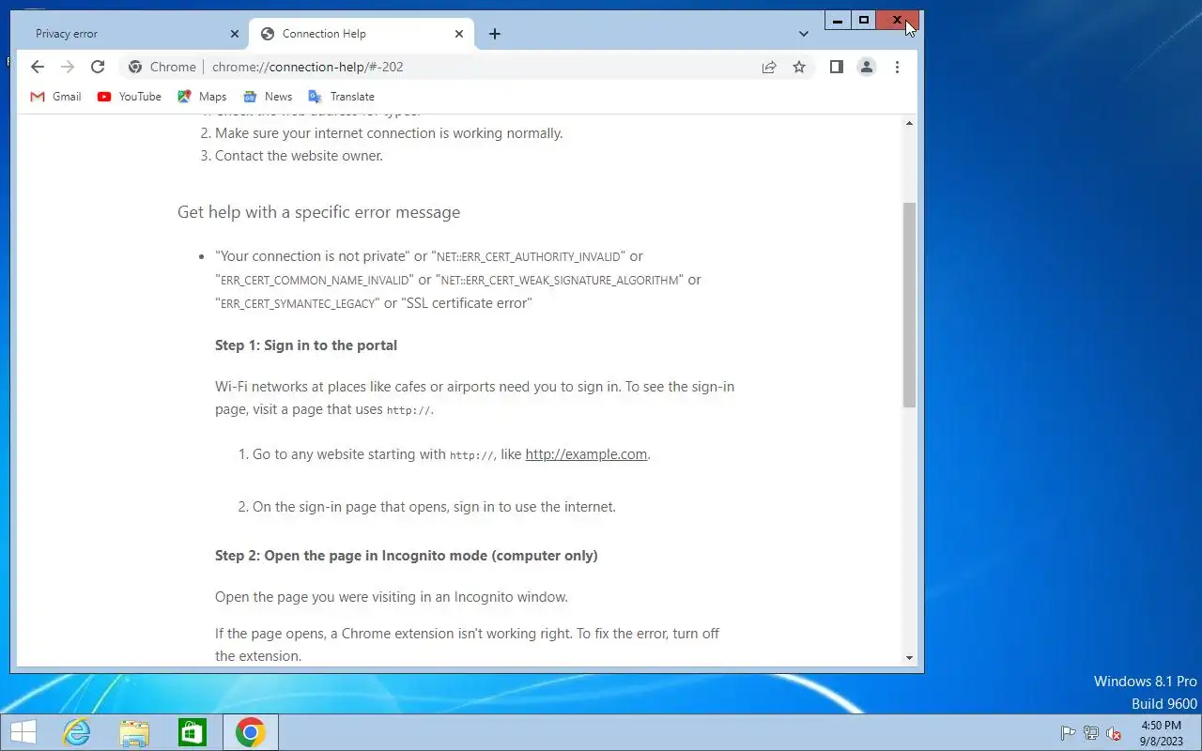Viewport: 1202px width, 751px height.
Task: Select the Connection Help tab
Action: coord(361,34)
